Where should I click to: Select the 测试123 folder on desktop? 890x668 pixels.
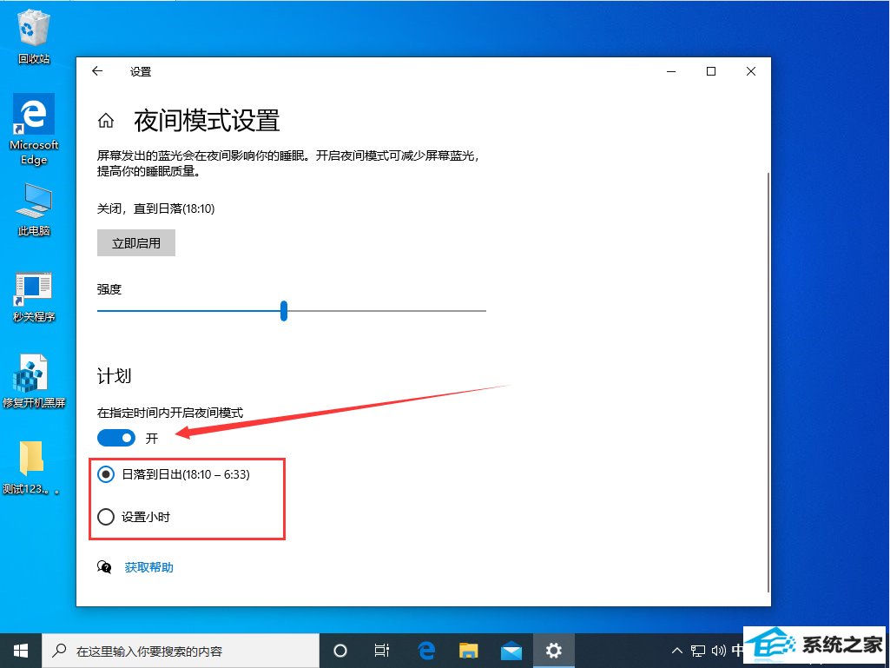tap(32, 467)
